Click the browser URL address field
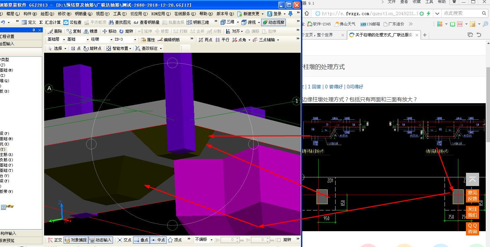This screenshot has width=490, height=247. (369, 14)
